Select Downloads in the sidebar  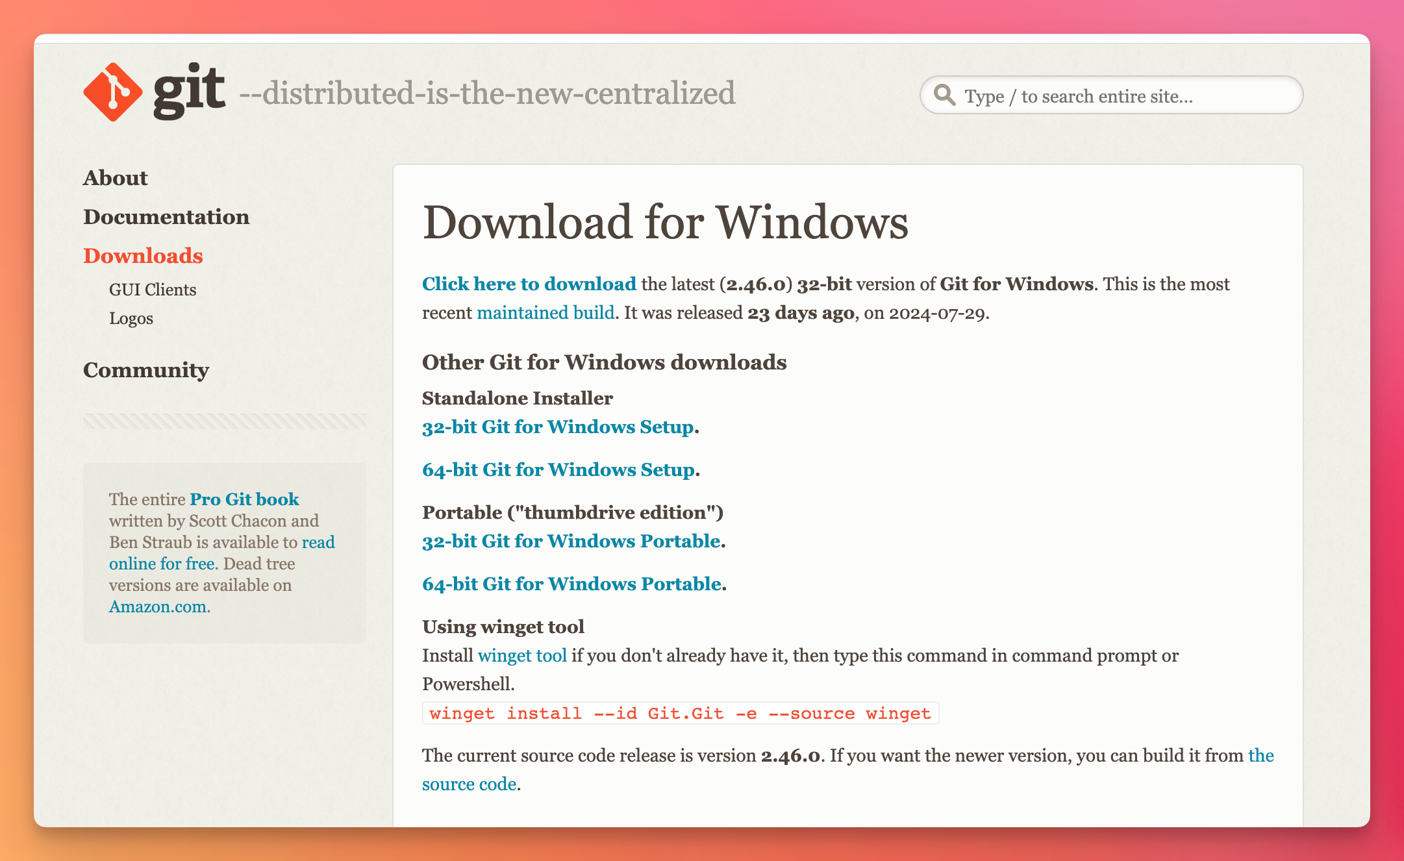coord(143,256)
